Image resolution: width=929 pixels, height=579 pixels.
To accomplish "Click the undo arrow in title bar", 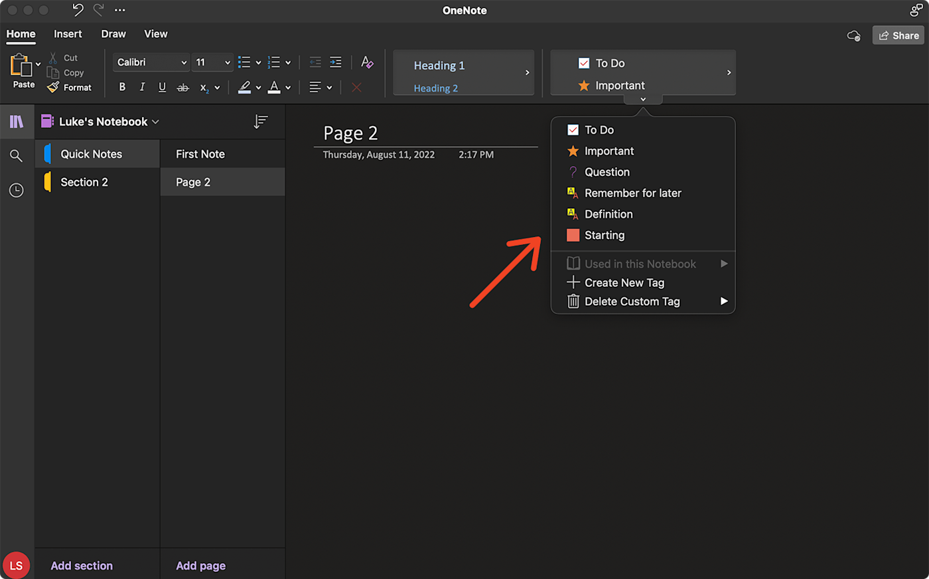I will (x=78, y=10).
